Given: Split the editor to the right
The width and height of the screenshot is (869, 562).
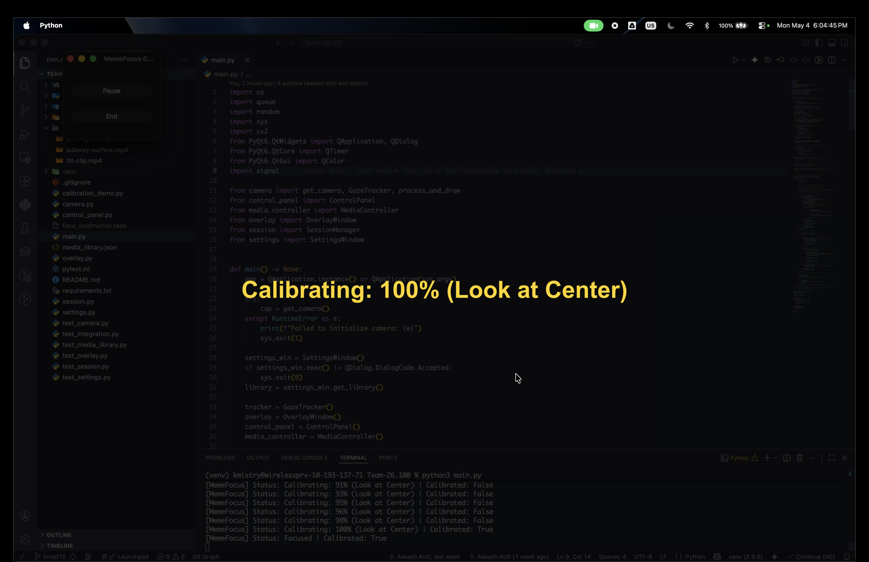Looking at the screenshot, I should (x=831, y=60).
